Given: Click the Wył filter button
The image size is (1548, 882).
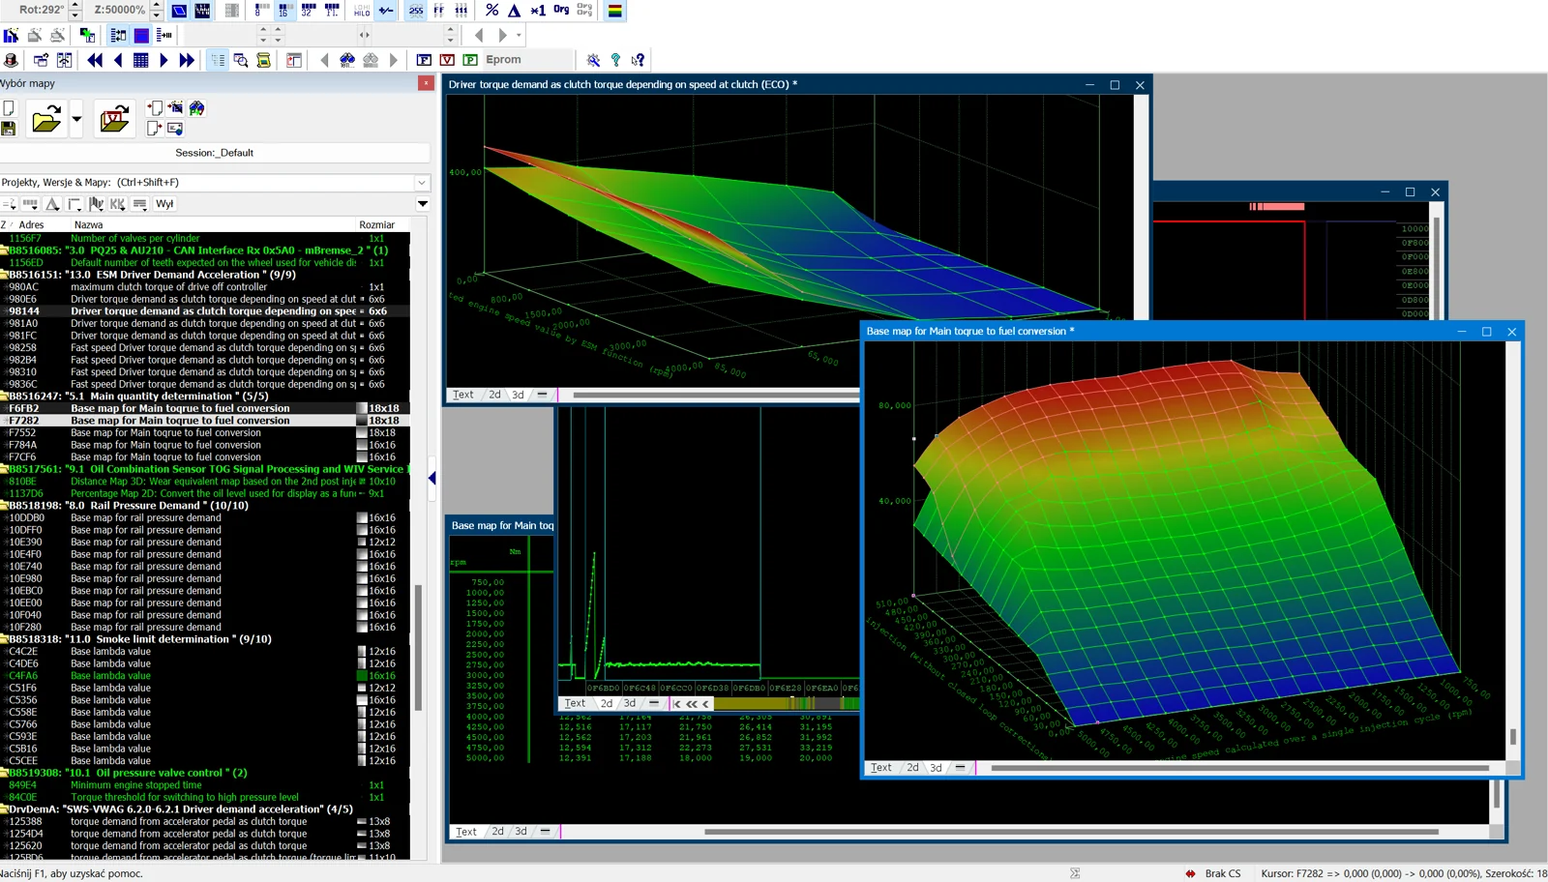Looking at the screenshot, I should (x=164, y=204).
